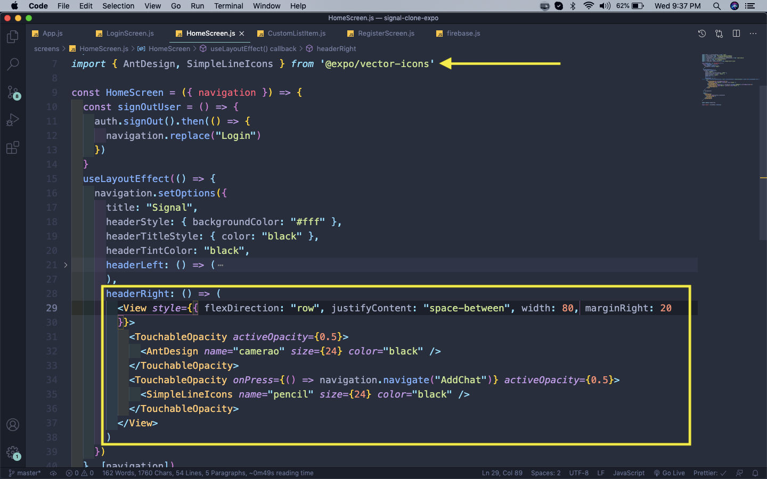Image resolution: width=767 pixels, height=479 pixels.
Task: Open the Run and Debug view
Action: pyautogui.click(x=13, y=120)
